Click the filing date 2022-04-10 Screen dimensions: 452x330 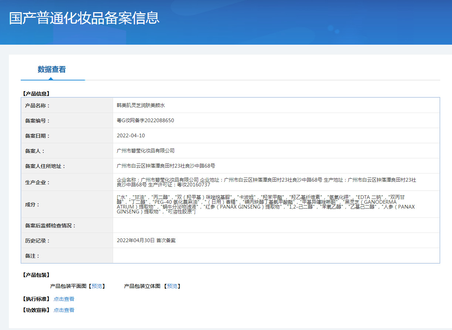131,135
